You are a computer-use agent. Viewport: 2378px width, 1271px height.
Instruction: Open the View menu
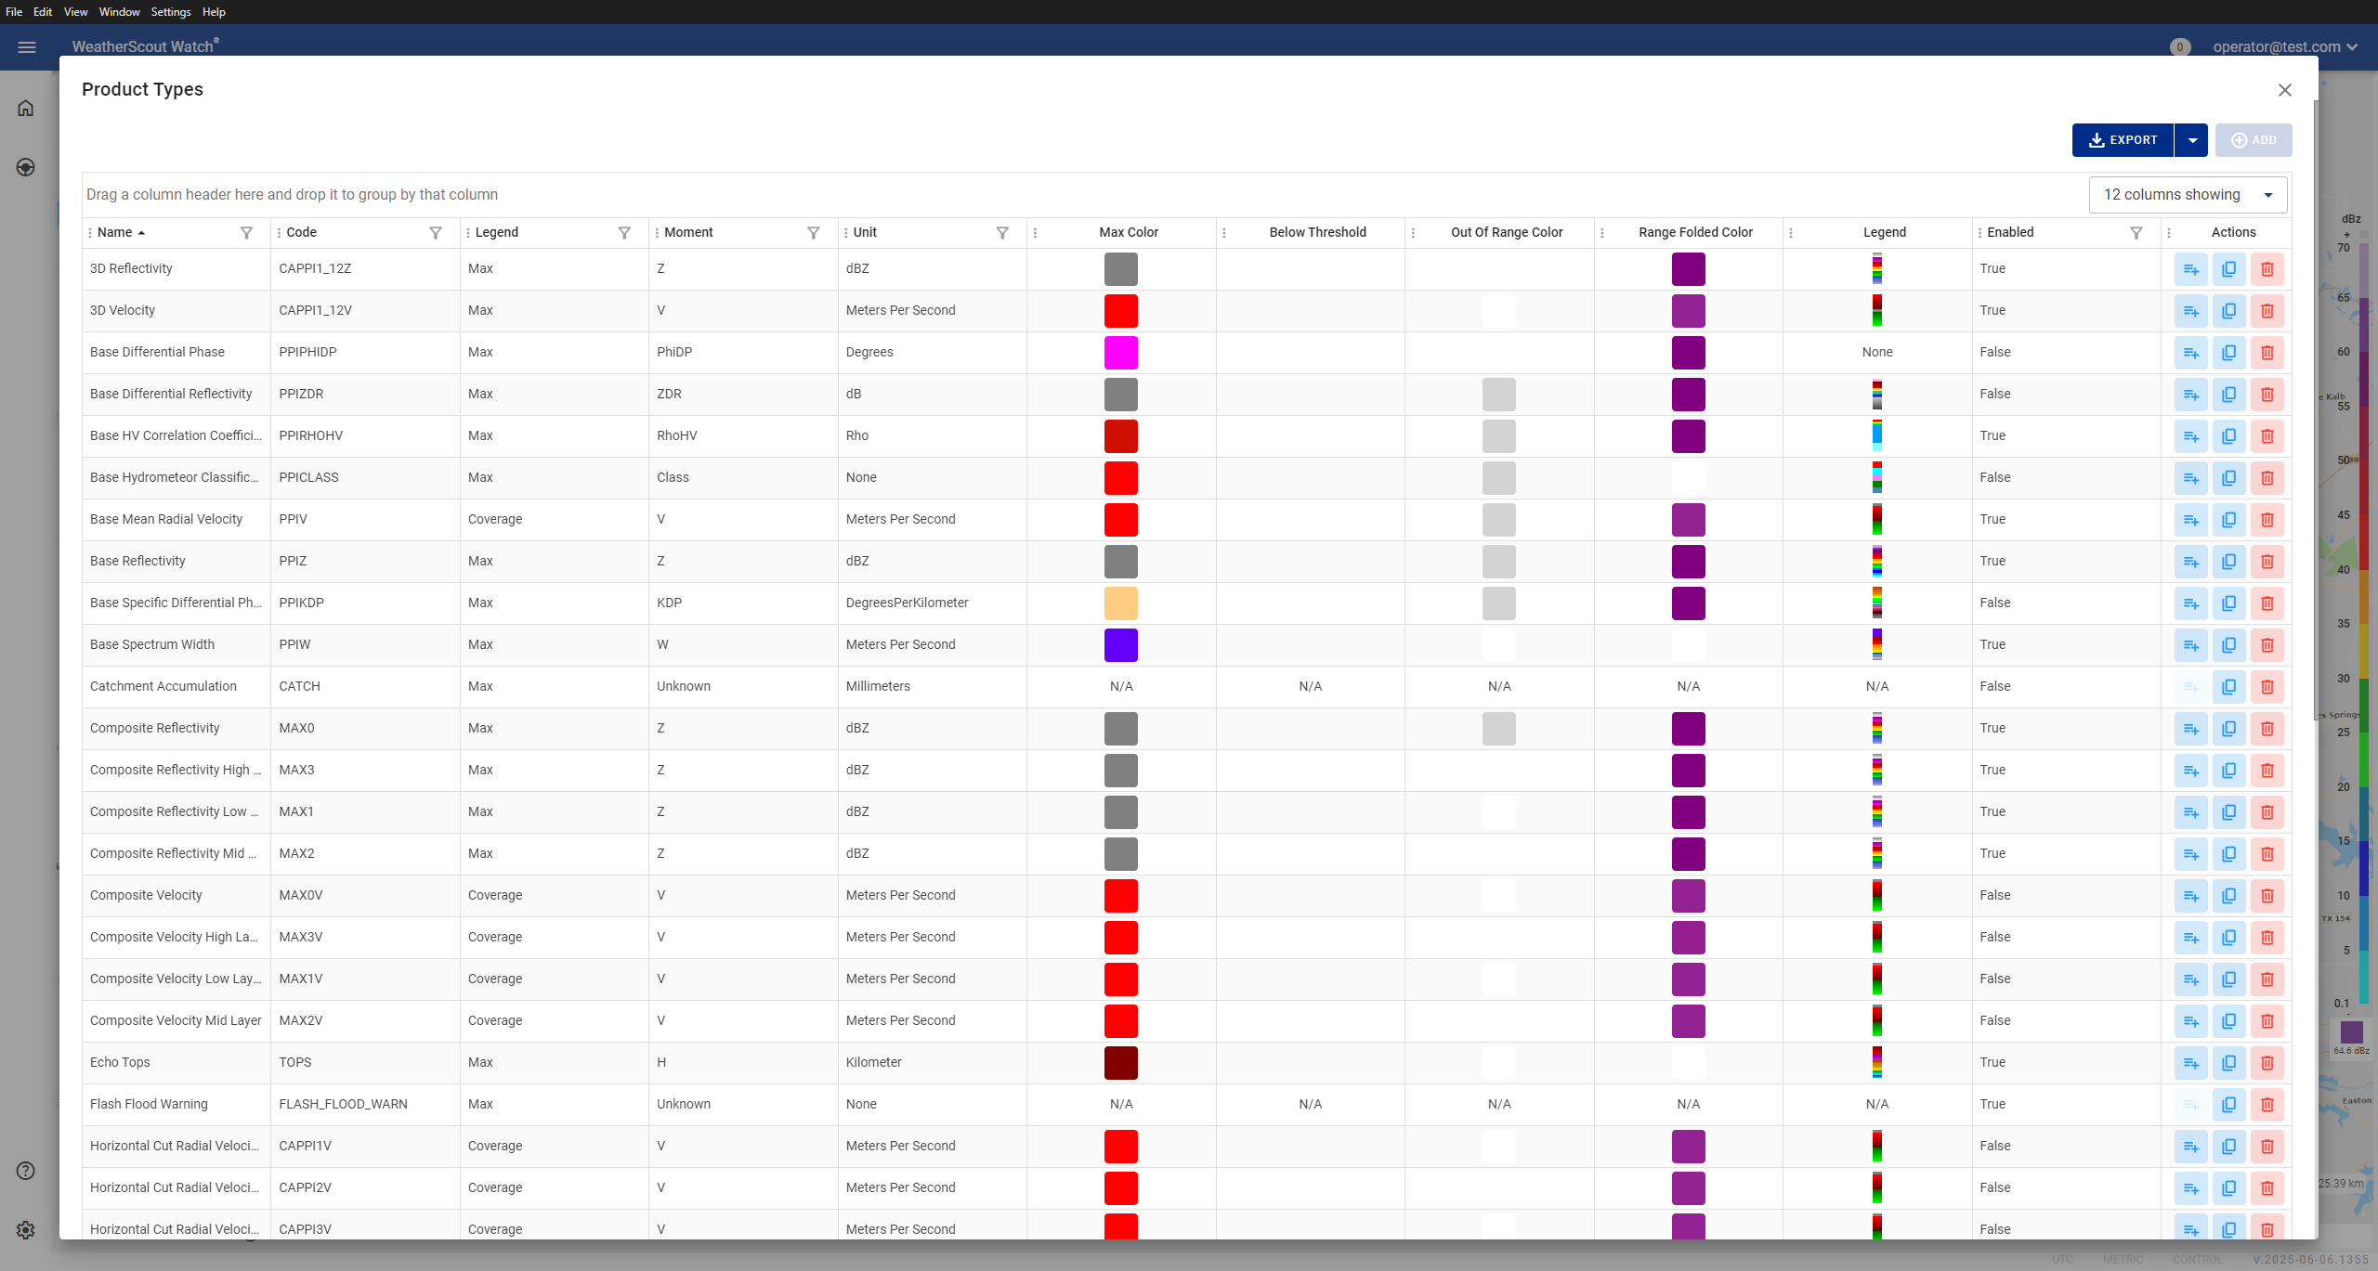(75, 12)
